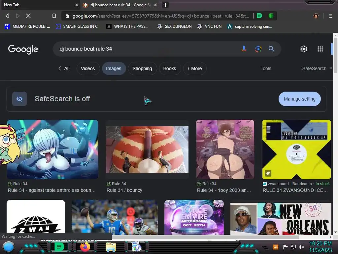Image resolution: width=338 pixels, height=254 pixels.
Task: Expand the More search categories menu
Action: pos(195,68)
